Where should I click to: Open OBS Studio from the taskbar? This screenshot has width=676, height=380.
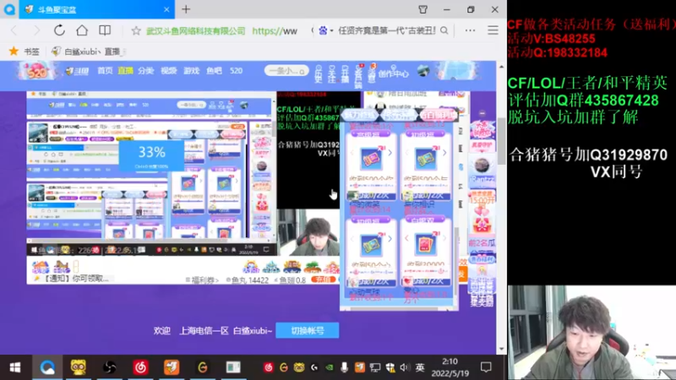coord(110,367)
